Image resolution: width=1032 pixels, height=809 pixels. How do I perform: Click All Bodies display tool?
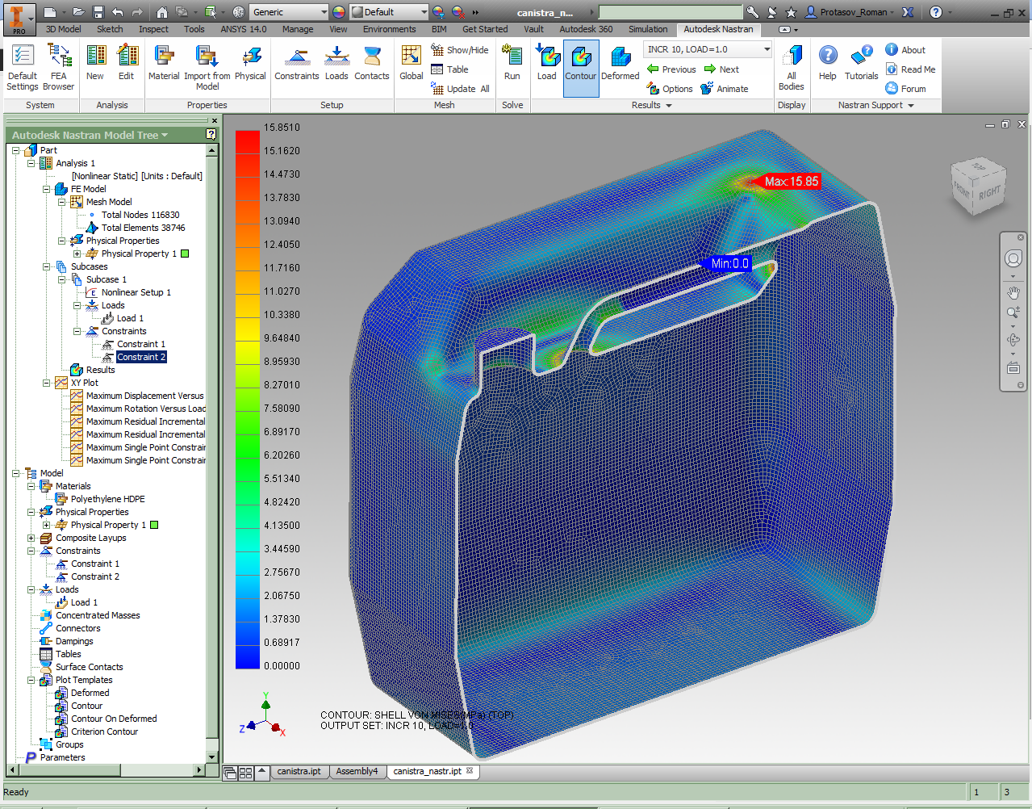[x=792, y=67]
